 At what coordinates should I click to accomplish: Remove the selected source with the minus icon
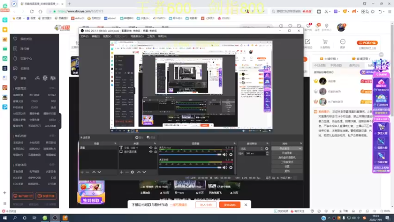click(127, 172)
